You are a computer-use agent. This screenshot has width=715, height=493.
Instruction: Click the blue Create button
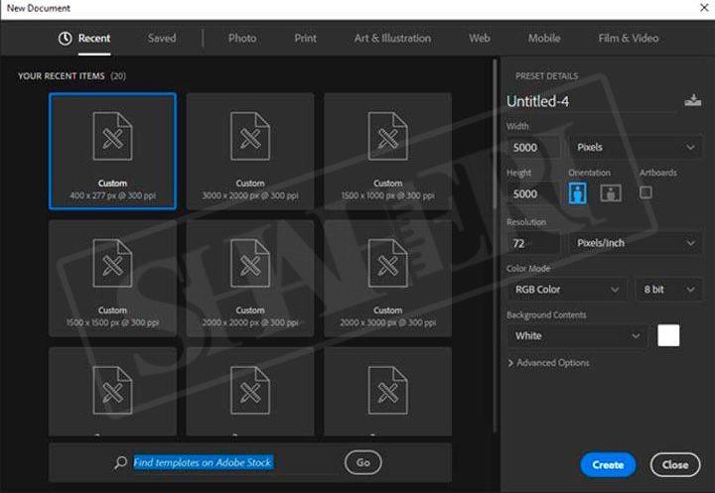(x=608, y=464)
